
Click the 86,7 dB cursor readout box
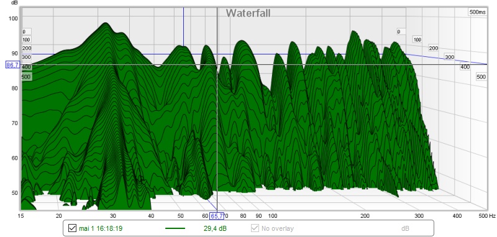click(12, 65)
